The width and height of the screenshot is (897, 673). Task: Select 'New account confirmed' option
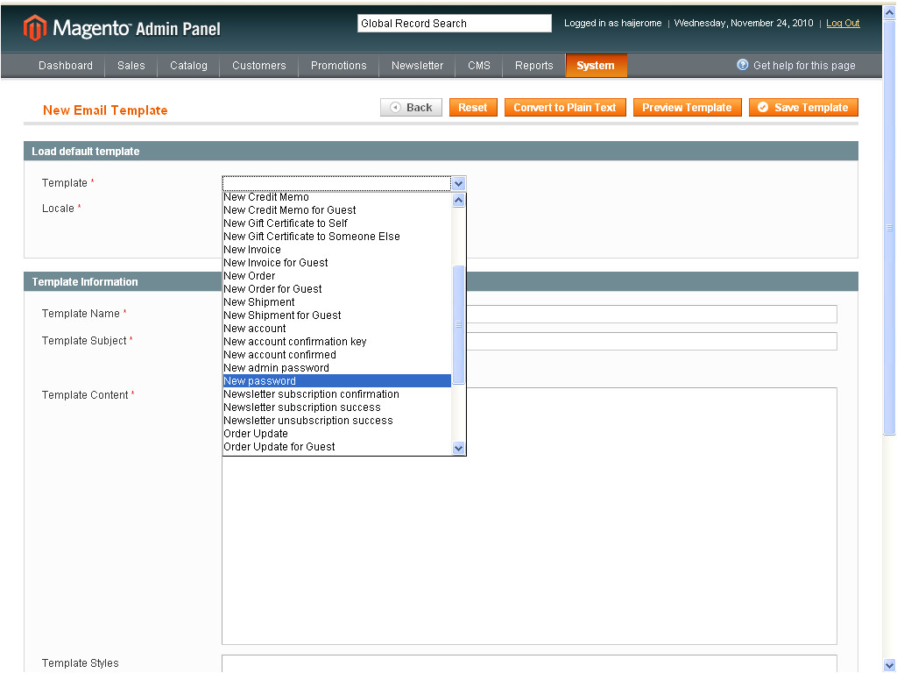coord(337,355)
